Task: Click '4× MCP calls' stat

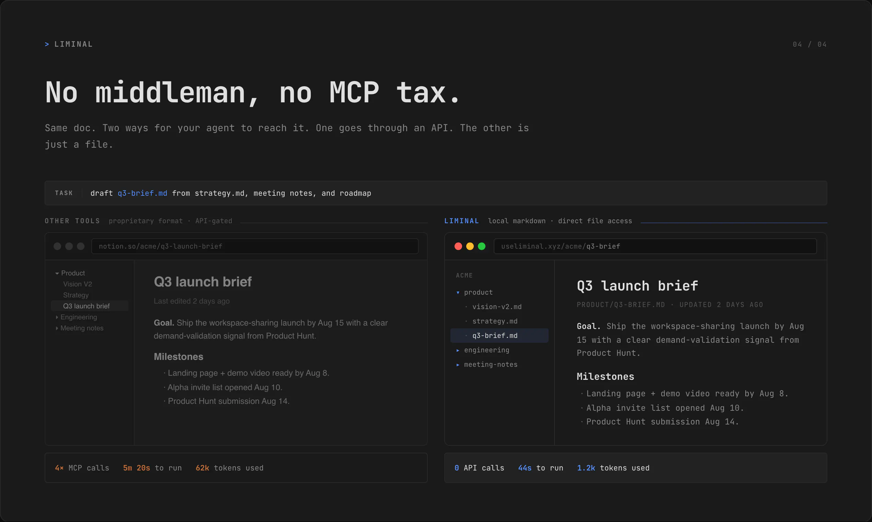Action: pyautogui.click(x=82, y=468)
